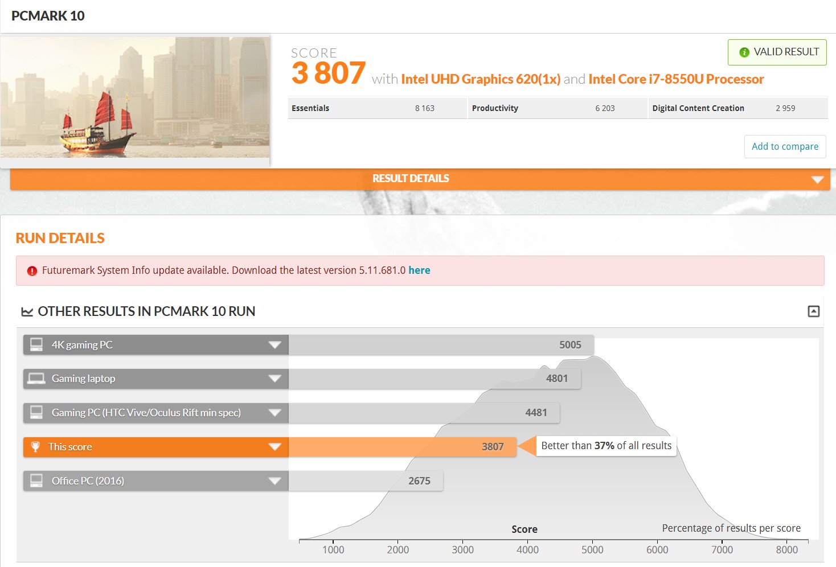
Task: Click the 5000 tick label on score axis
Action: click(592, 550)
